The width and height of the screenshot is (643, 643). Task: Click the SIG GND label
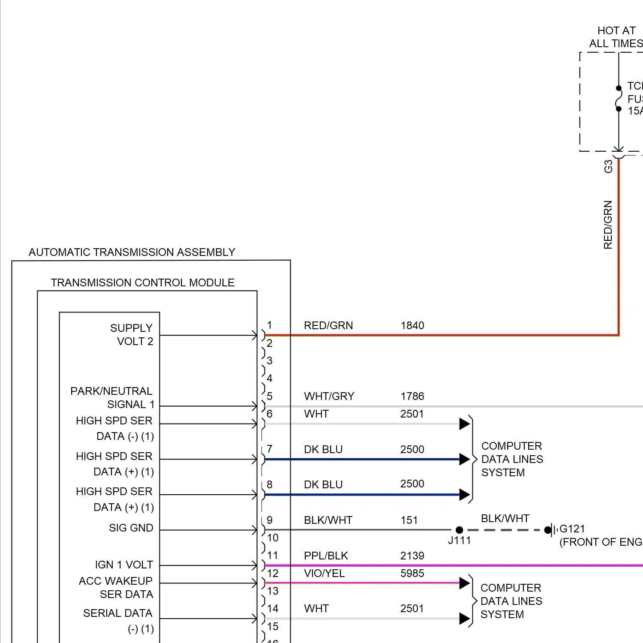pos(131,528)
